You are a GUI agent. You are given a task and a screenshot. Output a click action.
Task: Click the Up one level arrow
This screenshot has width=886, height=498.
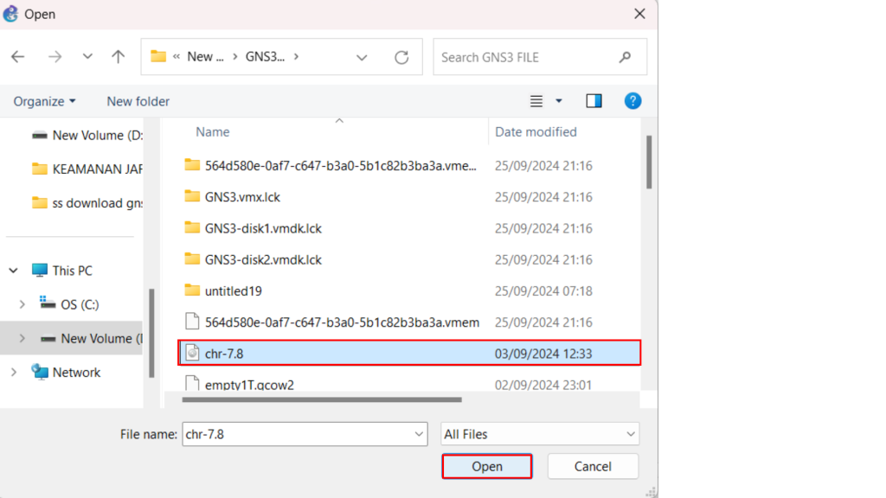pyautogui.click(x=119, y=57)
